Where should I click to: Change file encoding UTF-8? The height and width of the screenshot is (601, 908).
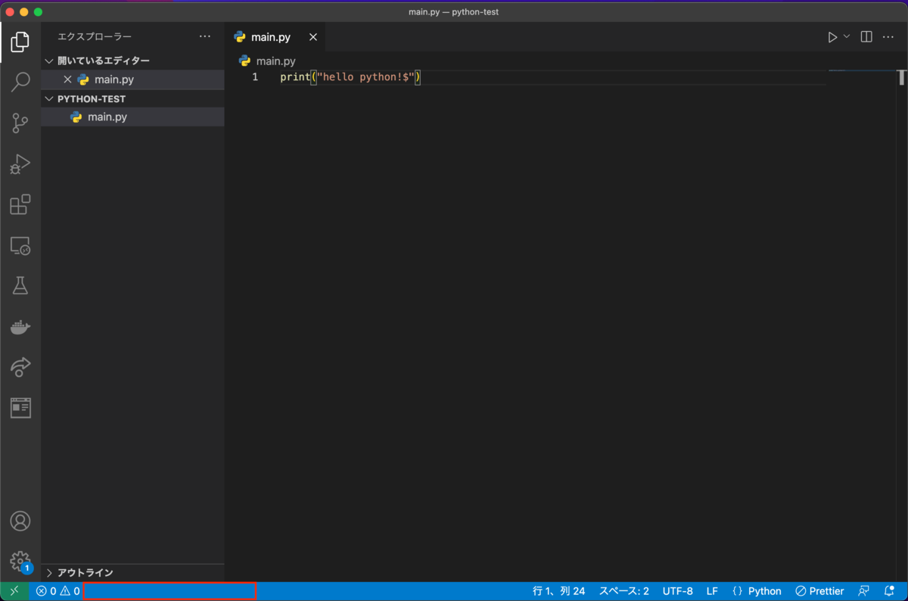click(x=678, y=591)
